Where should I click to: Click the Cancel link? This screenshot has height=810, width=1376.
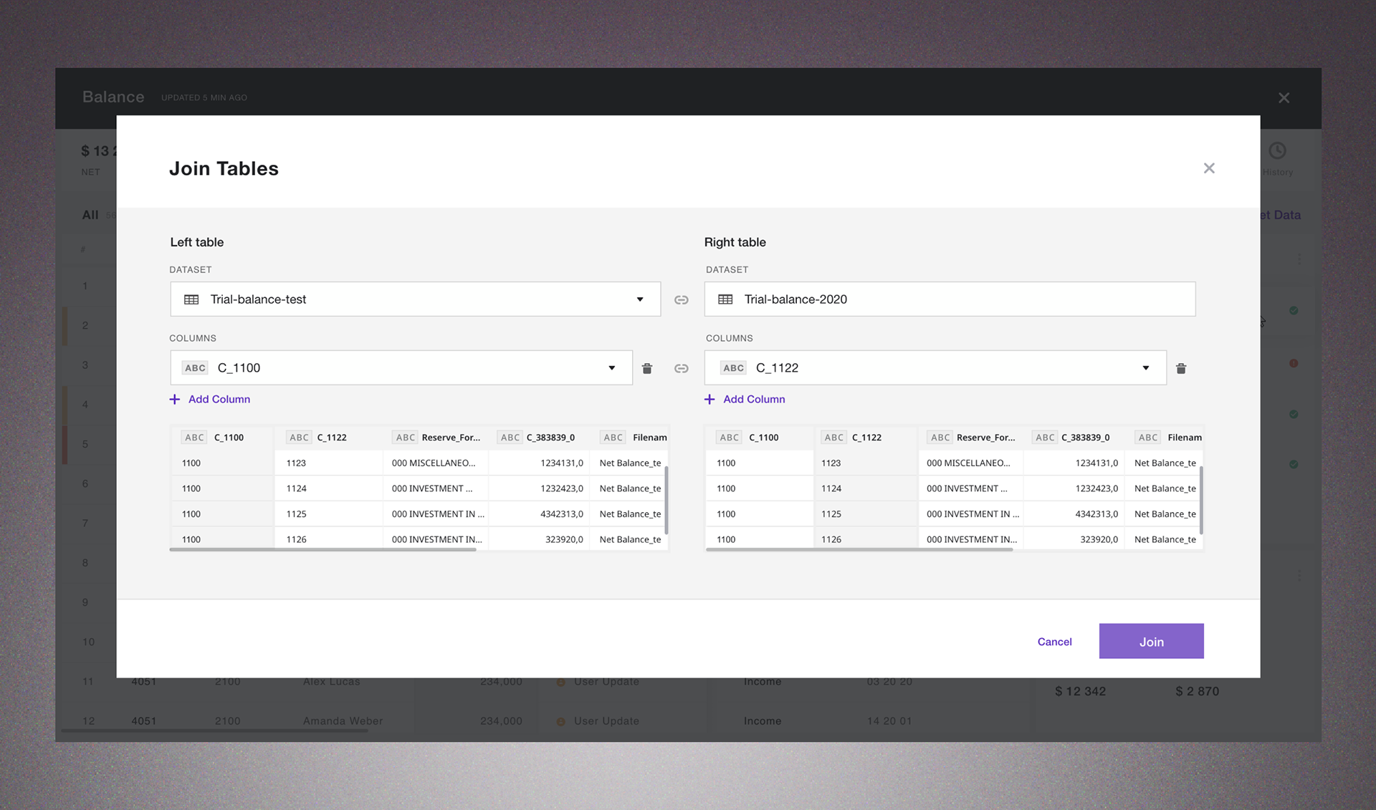[1054, 642]
